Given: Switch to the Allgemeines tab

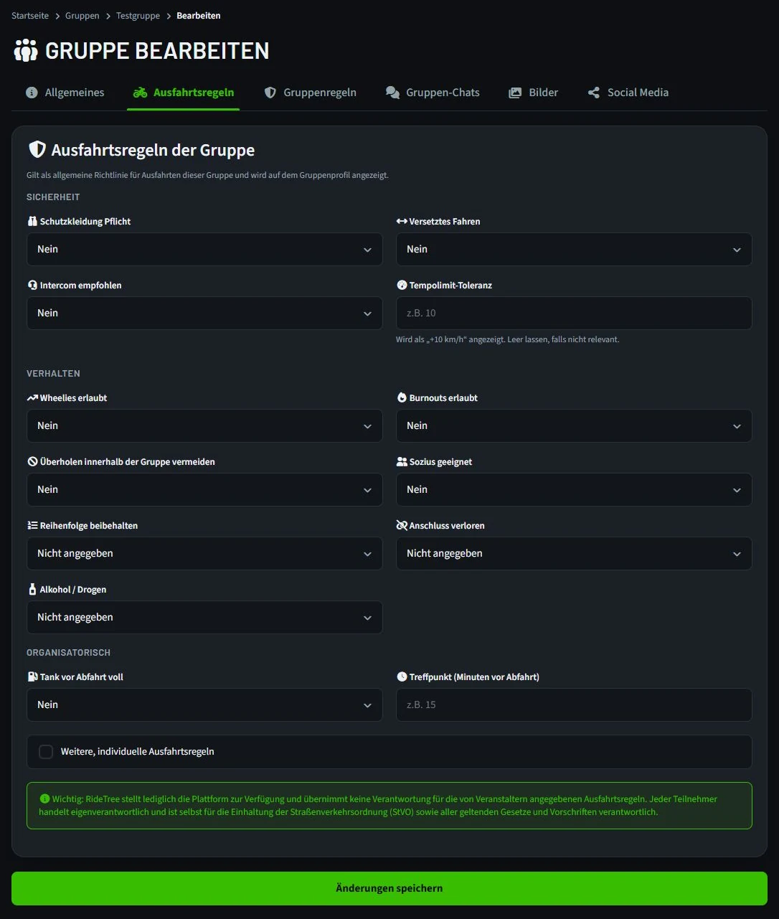Looking at the screenshot, I should 65,93.
